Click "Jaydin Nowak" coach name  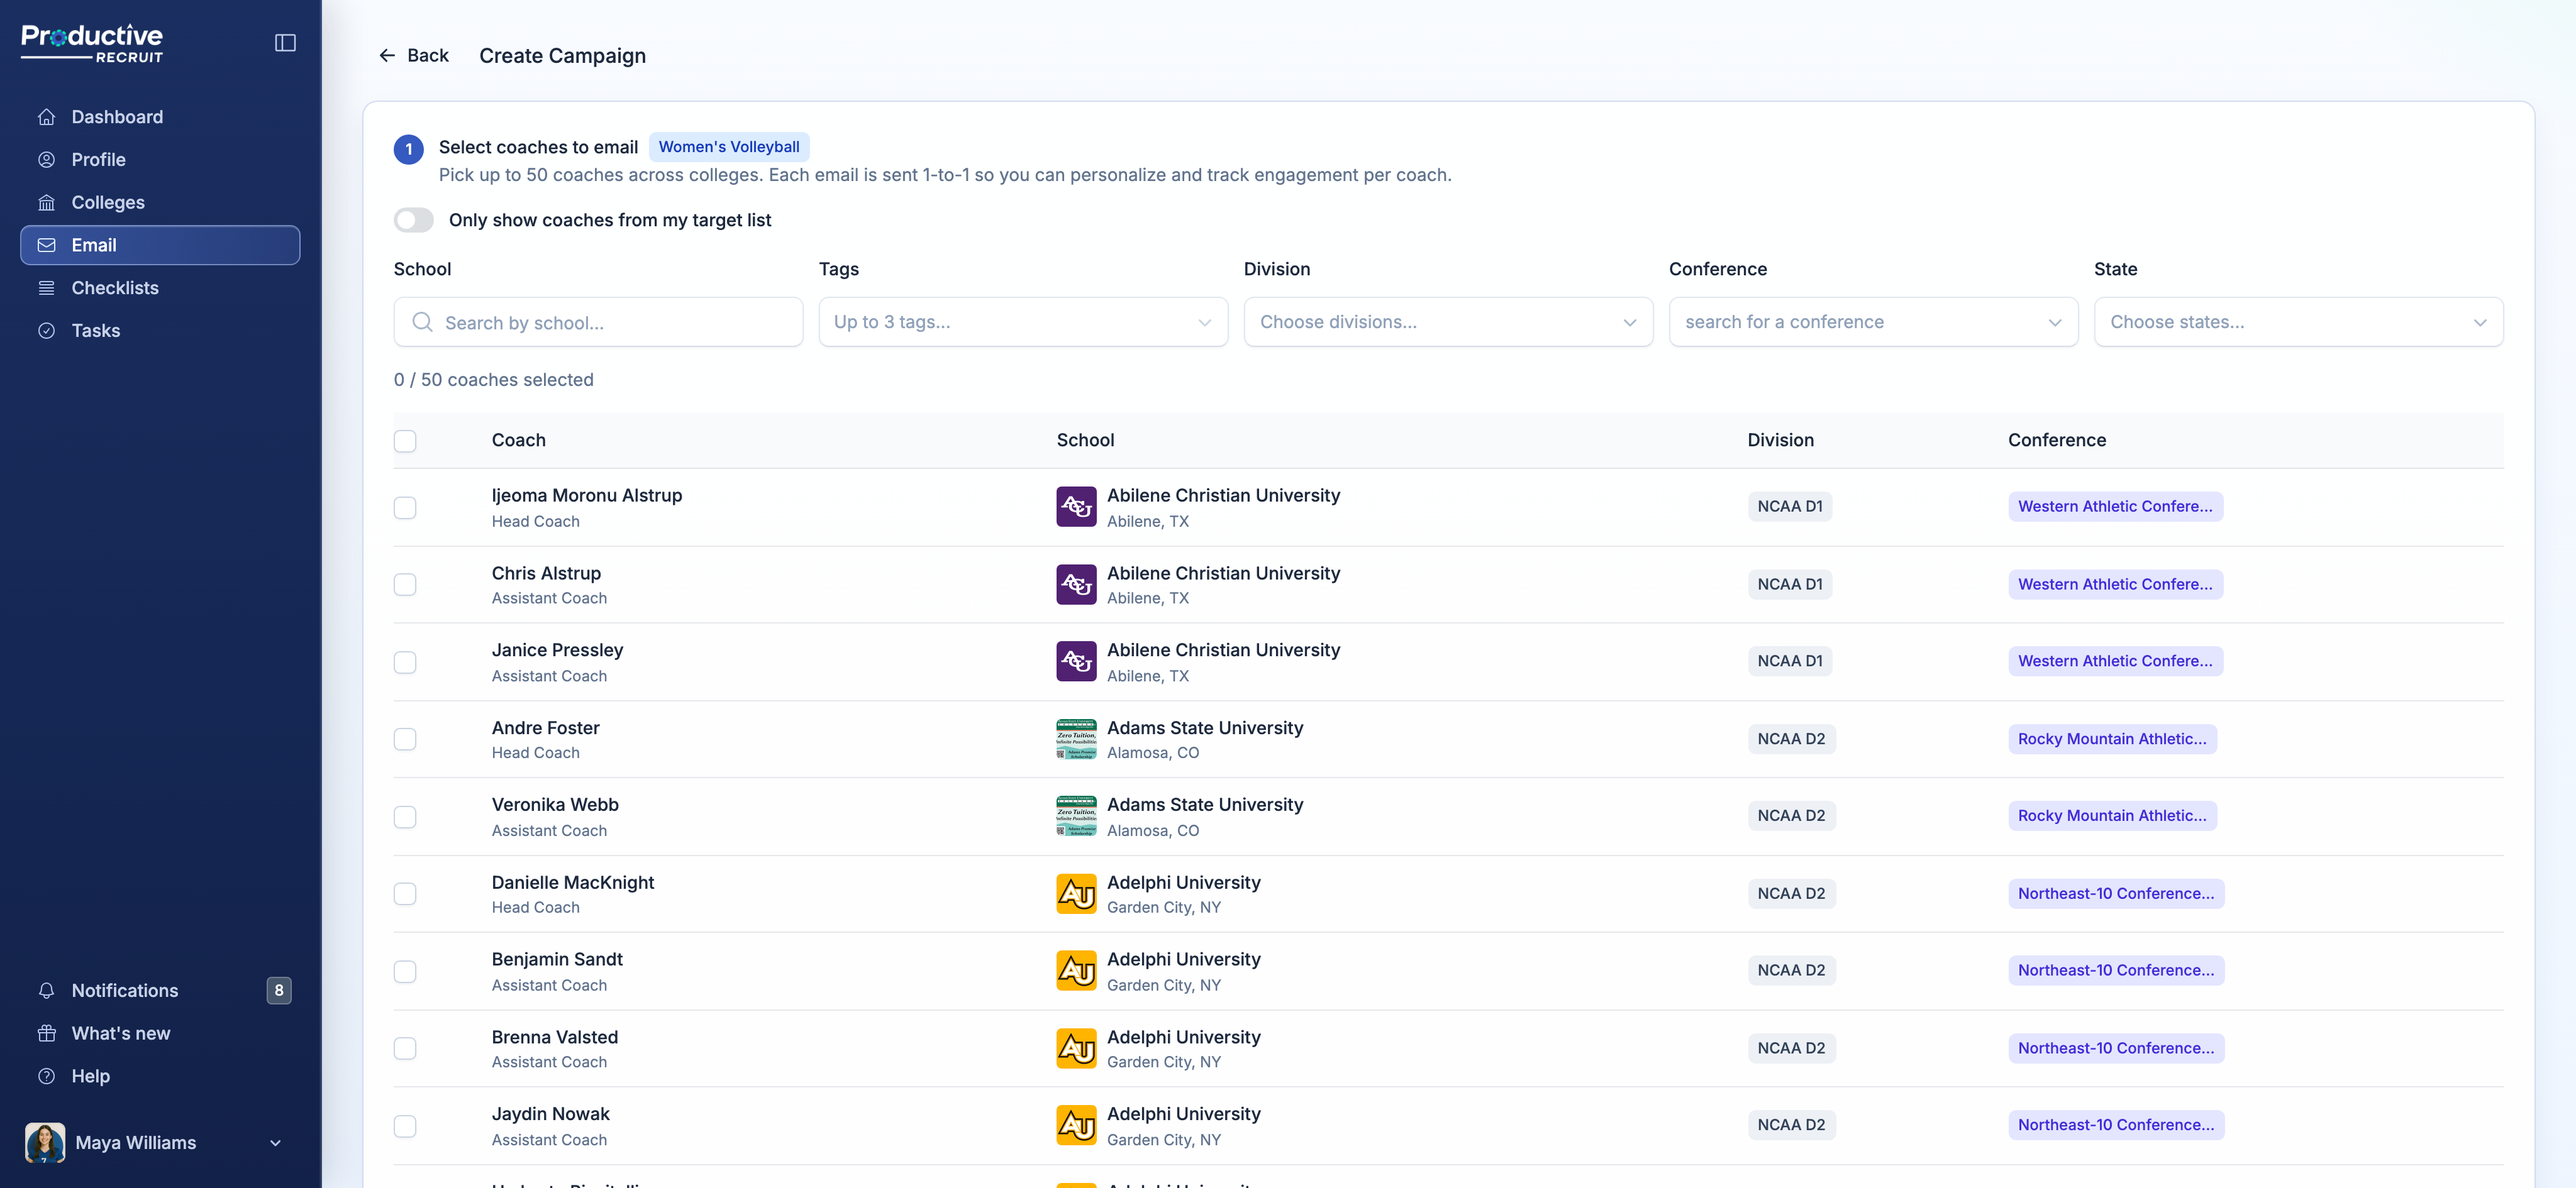coord(550,1114)
